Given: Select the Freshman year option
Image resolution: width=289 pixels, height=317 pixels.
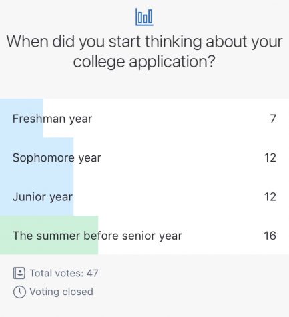Looking at the screenshot, I should point(144,118).
